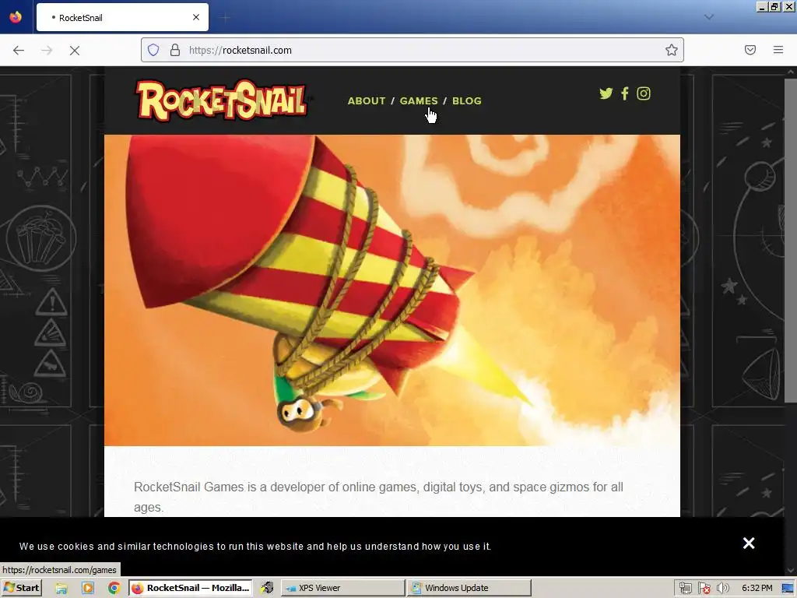Click the forward navigation arrow

click(x=47, y=50)
